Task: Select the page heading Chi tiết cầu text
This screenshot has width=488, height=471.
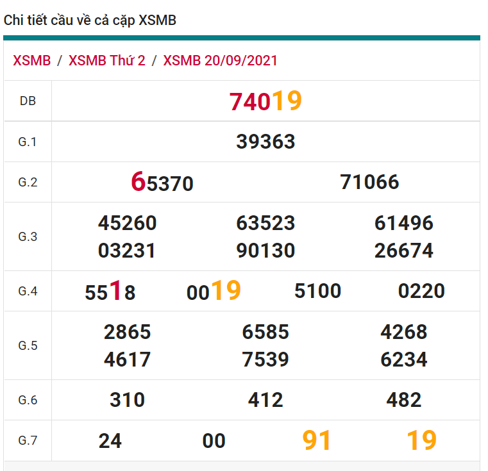Action: point(90,21)
